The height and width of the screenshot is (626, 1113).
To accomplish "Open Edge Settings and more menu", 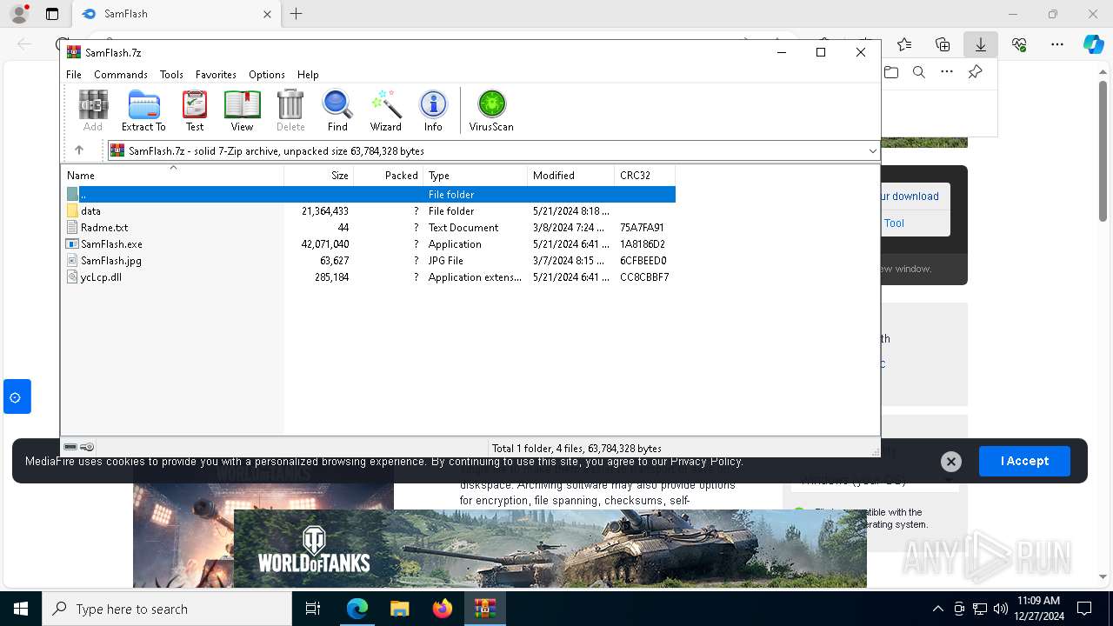I will pyautogui.click(x=1057, y=44).
